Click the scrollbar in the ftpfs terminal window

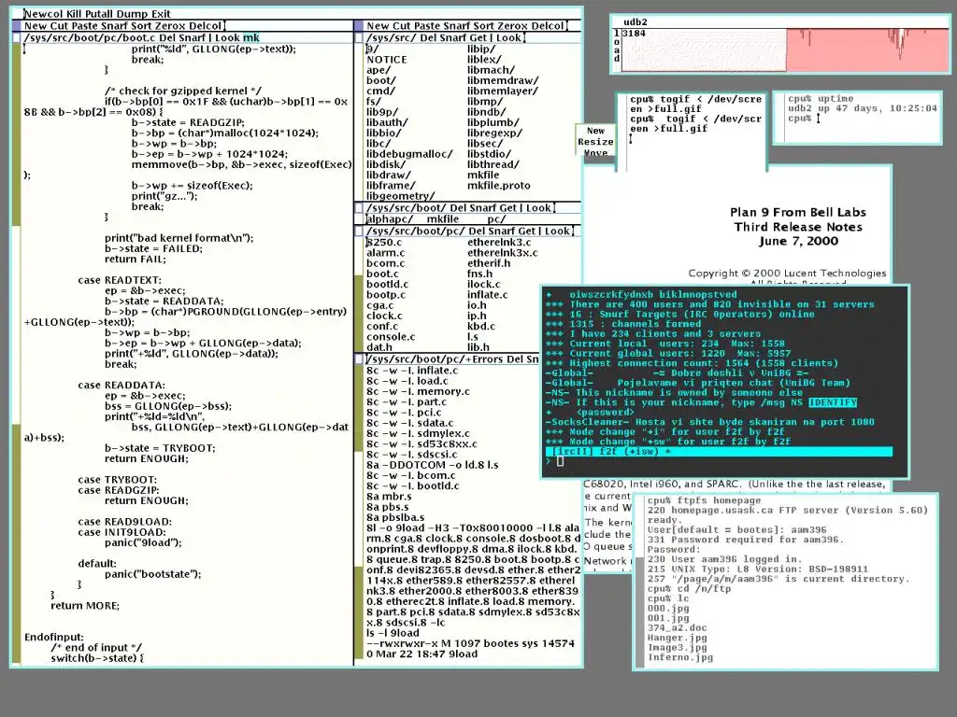(639, 583)
